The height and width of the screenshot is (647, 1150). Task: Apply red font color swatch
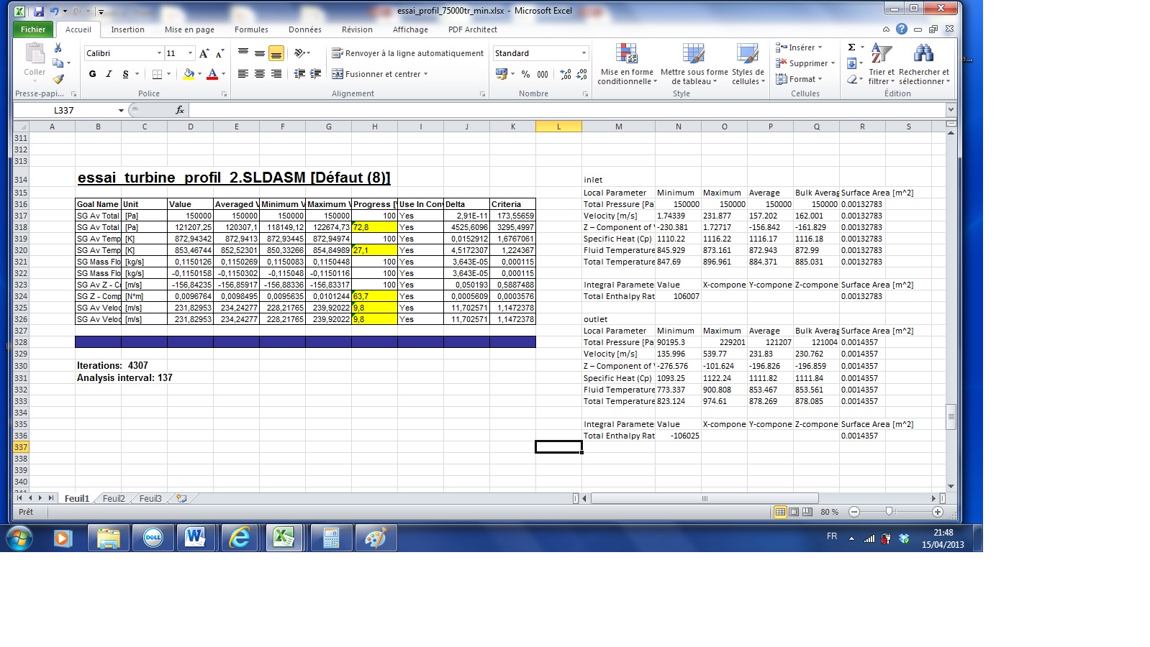(212, 74)
